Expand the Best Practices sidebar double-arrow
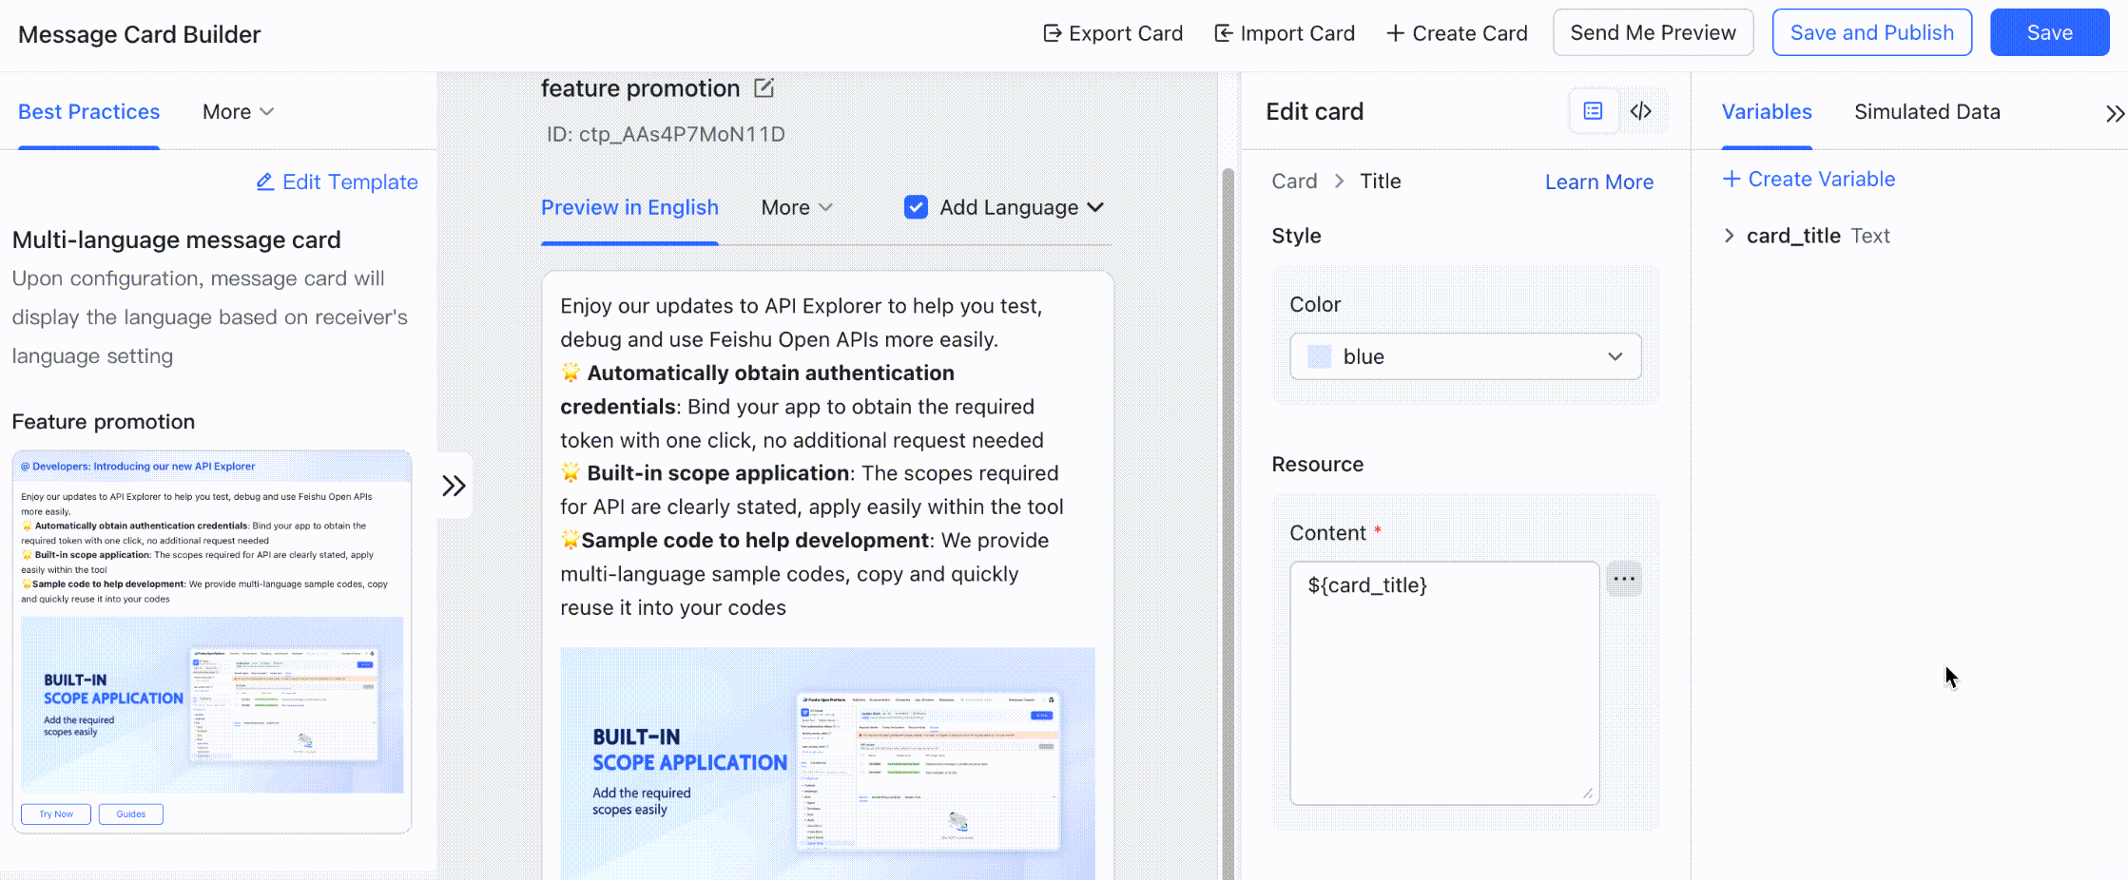Viewport: 2128px width, 880px height. (454, 486)
